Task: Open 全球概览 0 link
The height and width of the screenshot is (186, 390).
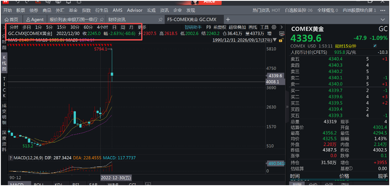Action: coord(328,10)
